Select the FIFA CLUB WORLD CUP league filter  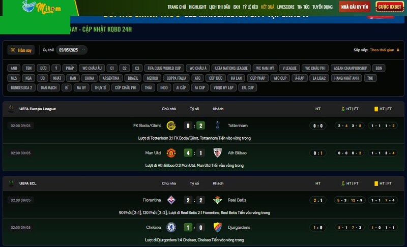pyautogui.click(x=164, y=68)
